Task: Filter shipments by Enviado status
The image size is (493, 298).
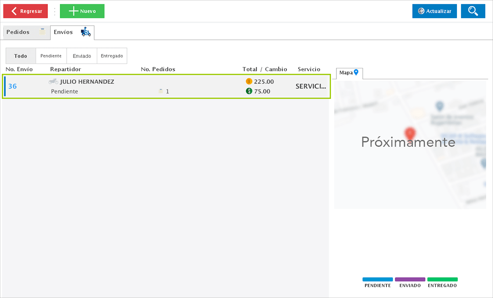Action: pos(82,56)
